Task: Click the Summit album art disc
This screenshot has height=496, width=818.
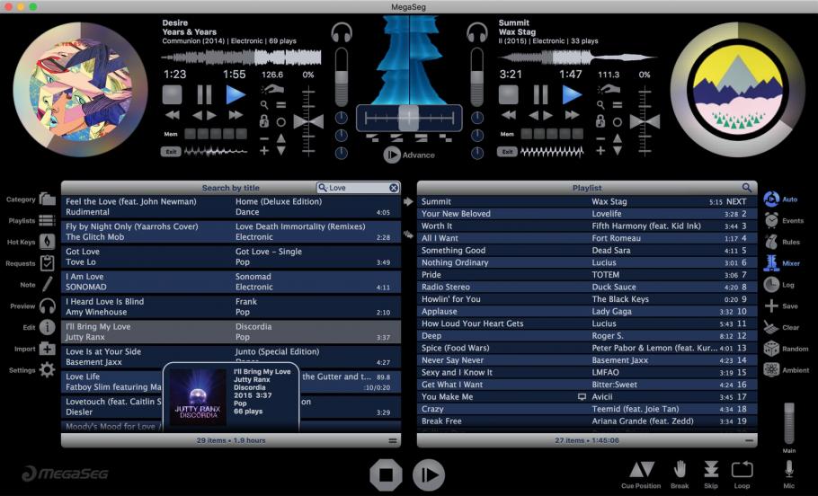Action: click(738, 89)
